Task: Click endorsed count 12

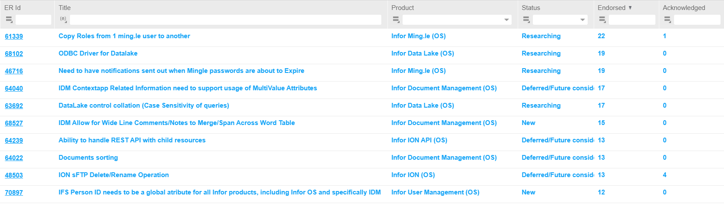Action: (601, 192)
